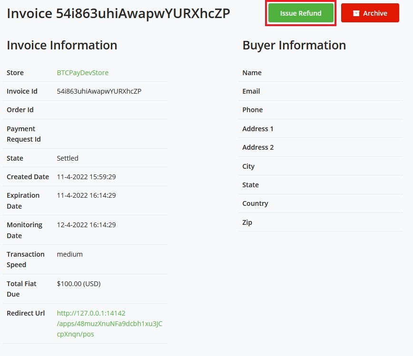
Task: Click the Expiration Date value
Action: click(86, 195)
